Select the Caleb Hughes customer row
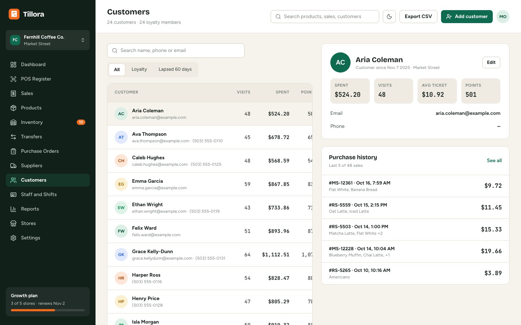The height and width of the screenshot is (325, 521). [x=210, y=161]
